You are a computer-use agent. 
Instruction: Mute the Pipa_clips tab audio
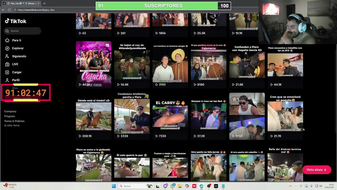8,3
